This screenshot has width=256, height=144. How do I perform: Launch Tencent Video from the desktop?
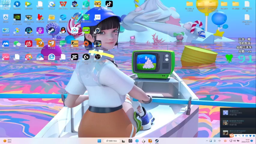(28, 5)
